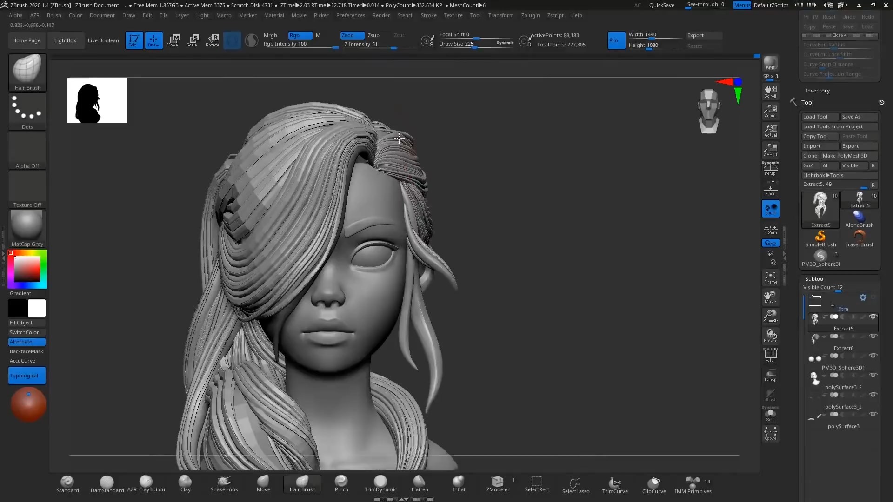The width and height of the screenshot is (893, 502).
Task: Click the Live Boolean tab
Action: [x=103, y=40]
